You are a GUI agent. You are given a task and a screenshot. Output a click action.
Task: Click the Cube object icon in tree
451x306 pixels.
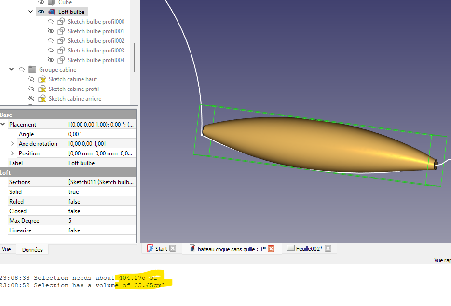click(52, 2)
